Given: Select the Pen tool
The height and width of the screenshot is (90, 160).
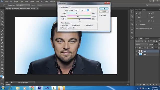Looking at the screenshot, I should (2, 56).
